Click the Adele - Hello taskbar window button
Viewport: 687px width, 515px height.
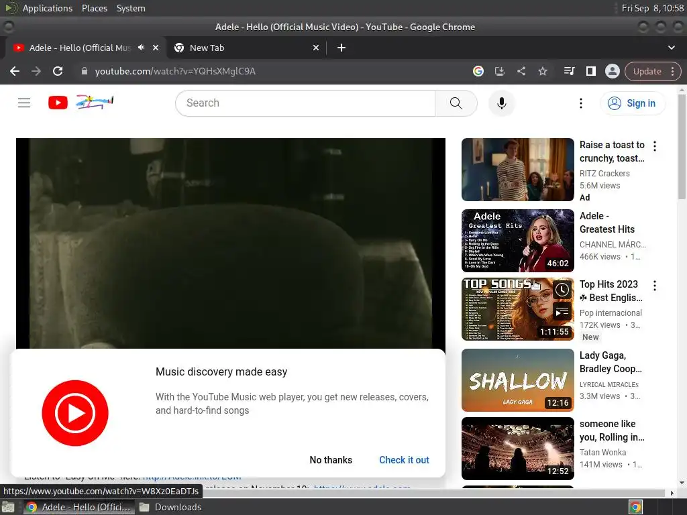[78, 507]
